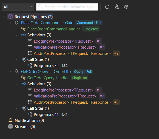Click handler icon beside PlaceOrderCommandHandler
This screenshot has height=139, width=159.
pos(23,29)
